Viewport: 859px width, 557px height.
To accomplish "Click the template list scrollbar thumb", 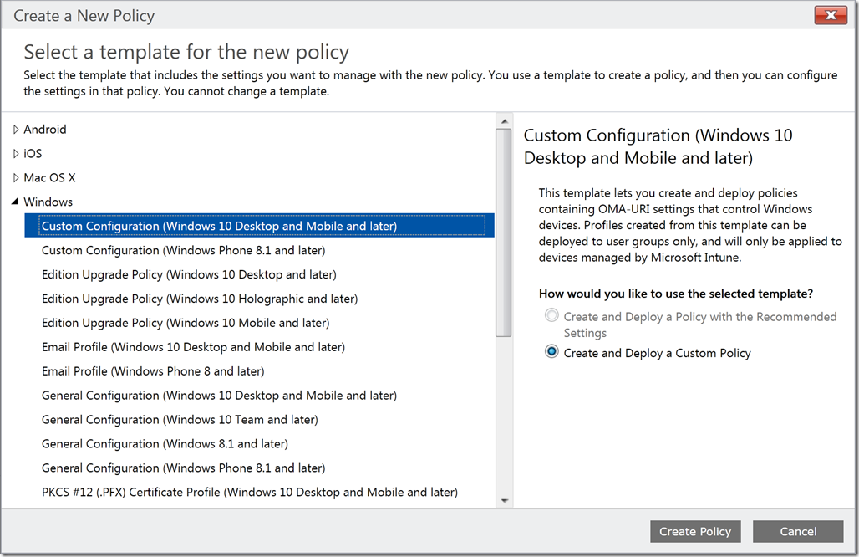I will coord(504,233).
